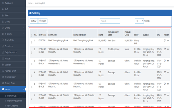Viewport: 174px width, 108px height.
Task: Sort table by Item Code arrow
Action: [47, 32]
